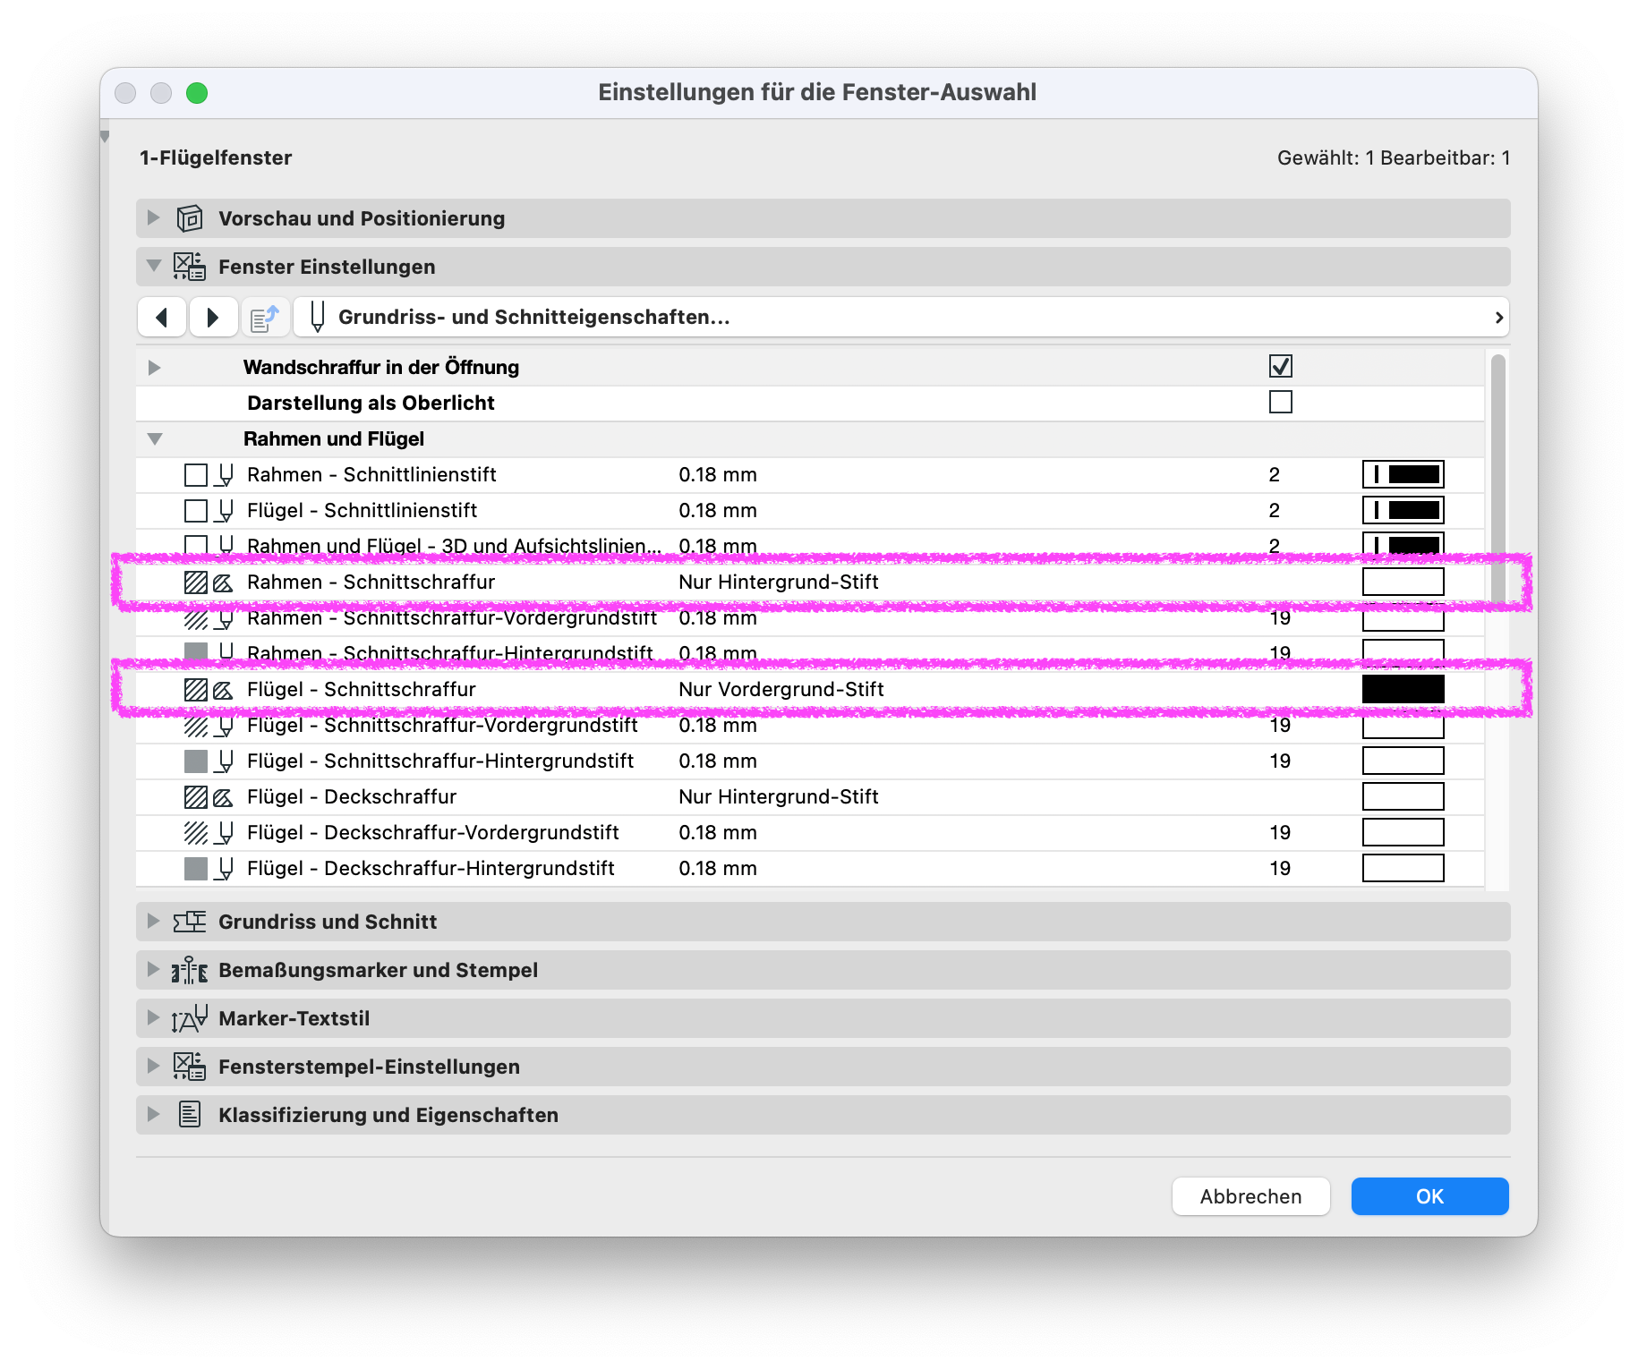Collapse the Rahmen und Flügel group
Screen dimensions: 1638x1369
tap(155, 438)
